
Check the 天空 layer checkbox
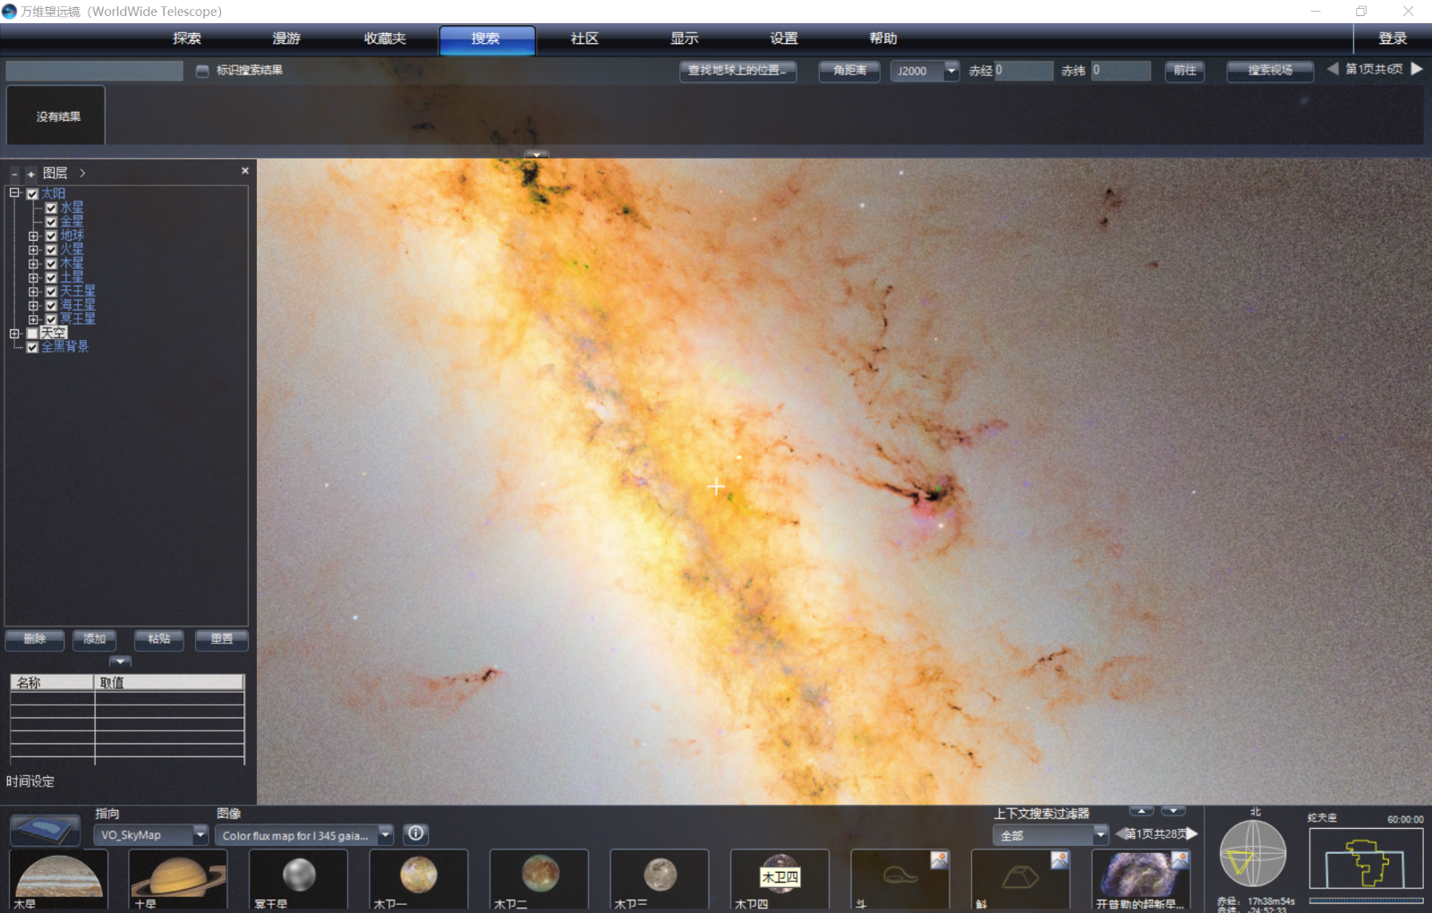point(32,333)
